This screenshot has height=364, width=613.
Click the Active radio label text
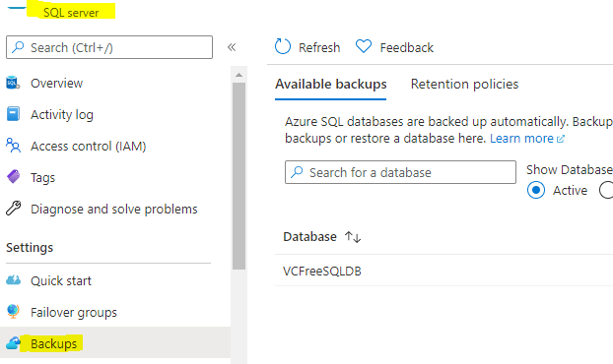click(x=570, y=190)
